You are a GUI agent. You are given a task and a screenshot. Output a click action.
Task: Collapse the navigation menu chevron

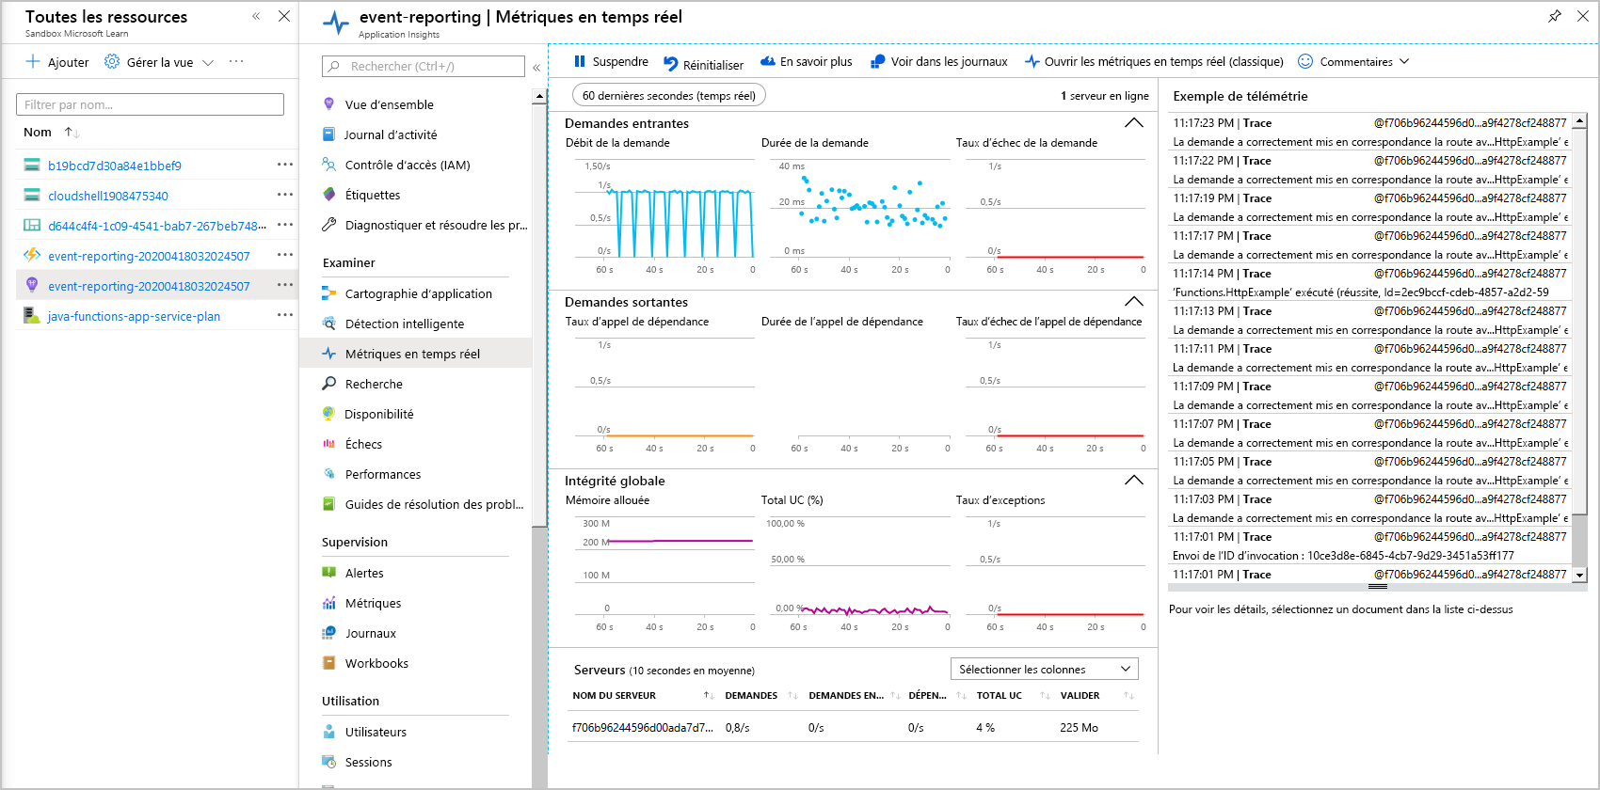coord(536,67)
